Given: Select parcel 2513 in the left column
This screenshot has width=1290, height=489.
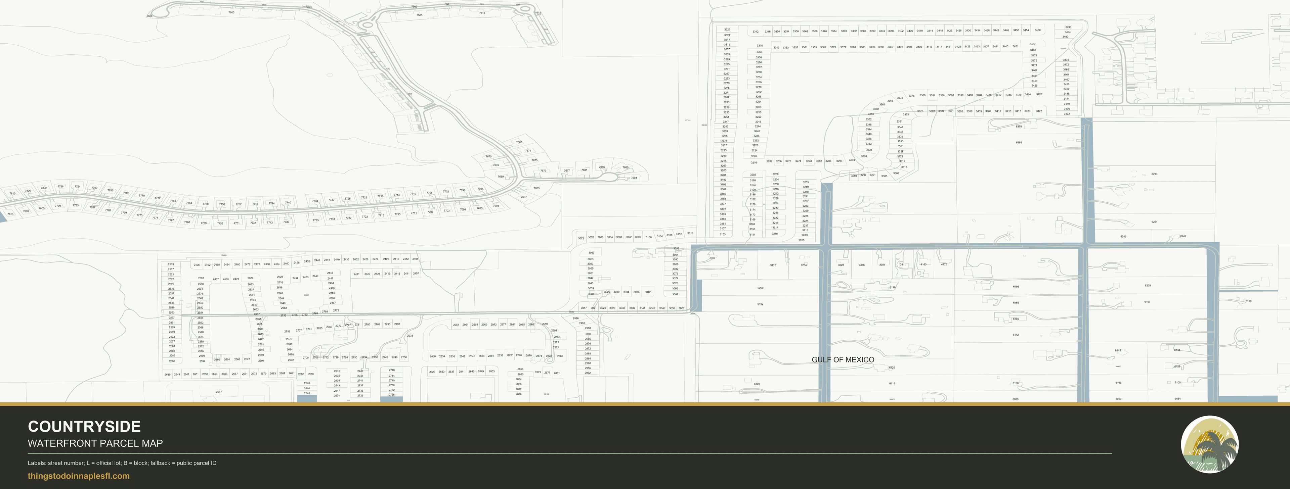Looking at the screenshot, I should coord(171,264).
